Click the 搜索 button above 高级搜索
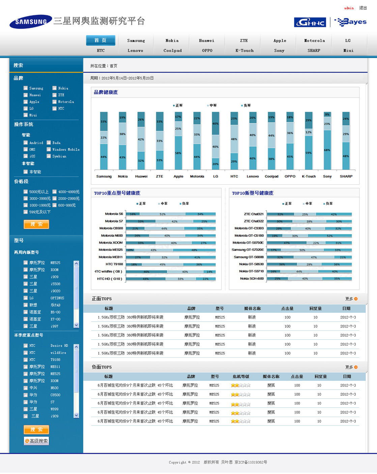Viewport: 377px width, 474px height. tap(36, 429)
